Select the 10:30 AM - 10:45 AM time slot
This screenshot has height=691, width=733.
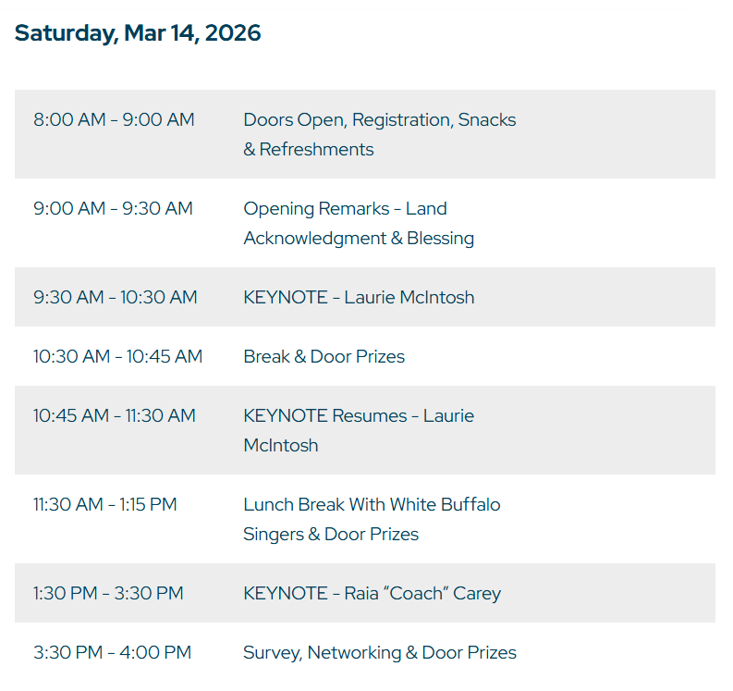click(117, 357)
